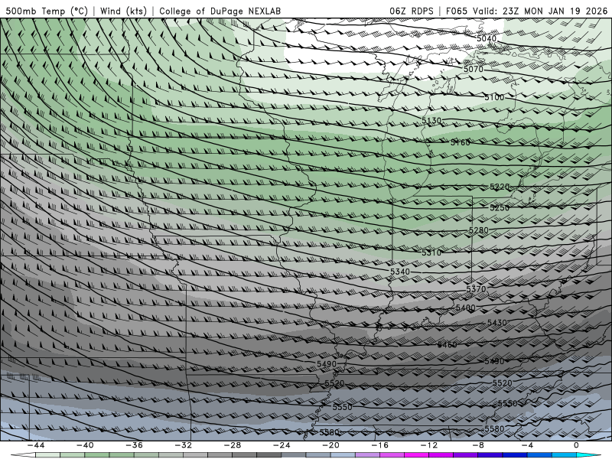Click the 0 colorbar tick label
Image resolution: width=612 pixels, height=459 pixels.
pos(576,445)
